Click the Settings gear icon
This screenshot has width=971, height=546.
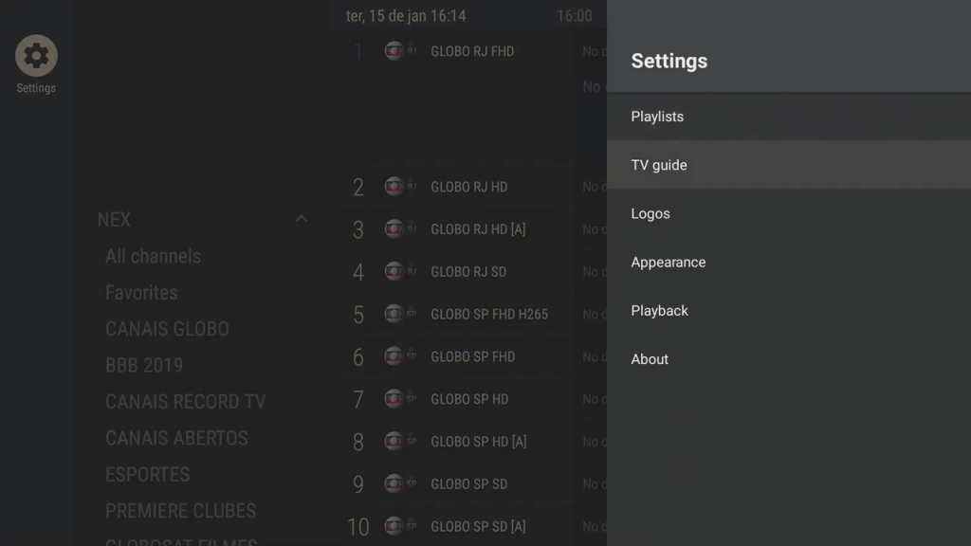point(36,57)
